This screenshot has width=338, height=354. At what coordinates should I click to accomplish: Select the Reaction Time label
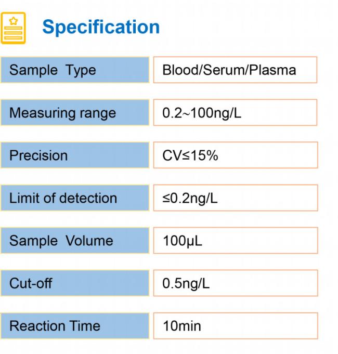coord(55,326)
